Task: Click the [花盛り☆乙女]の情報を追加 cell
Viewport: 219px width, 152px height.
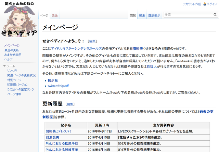Action: (x=164, y=138)
